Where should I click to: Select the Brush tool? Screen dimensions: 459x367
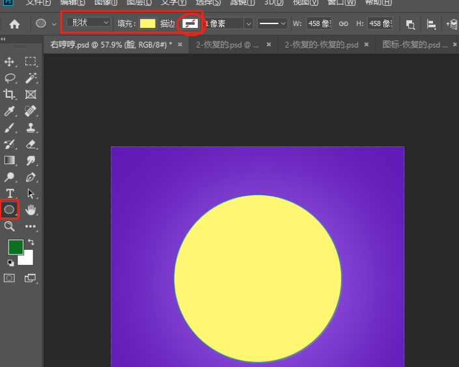click(x=10, y=128)
